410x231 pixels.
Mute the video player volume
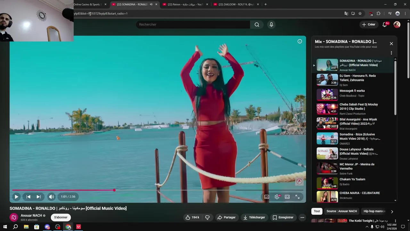[51, 197]
